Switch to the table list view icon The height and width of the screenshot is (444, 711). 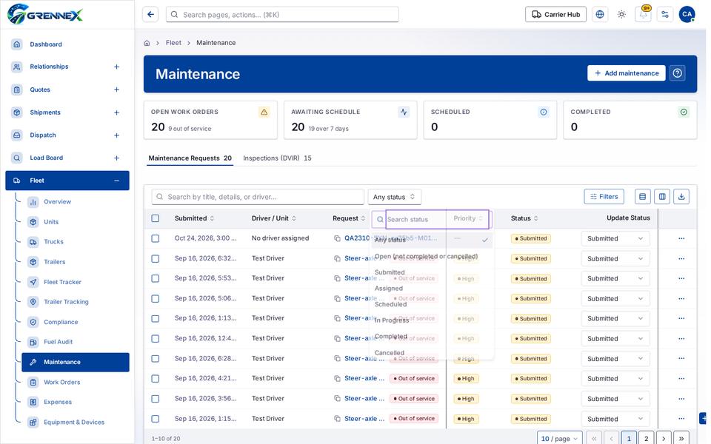(643, 197)
